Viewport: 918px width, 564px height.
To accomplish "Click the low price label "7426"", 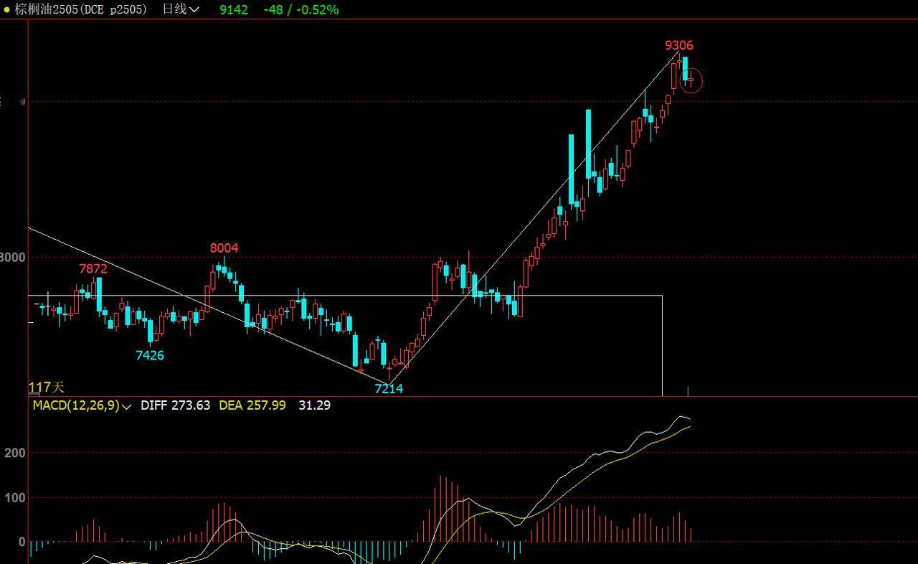I will 150,355.
